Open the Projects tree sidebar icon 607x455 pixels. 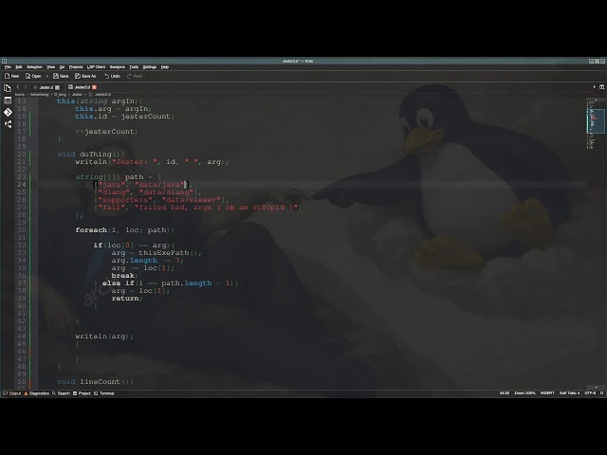coord(8,124)
